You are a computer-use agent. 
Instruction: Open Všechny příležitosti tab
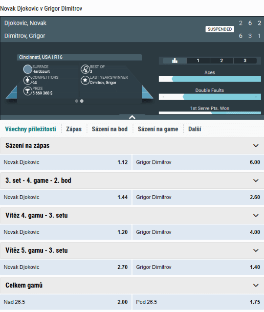coord(30,129)
